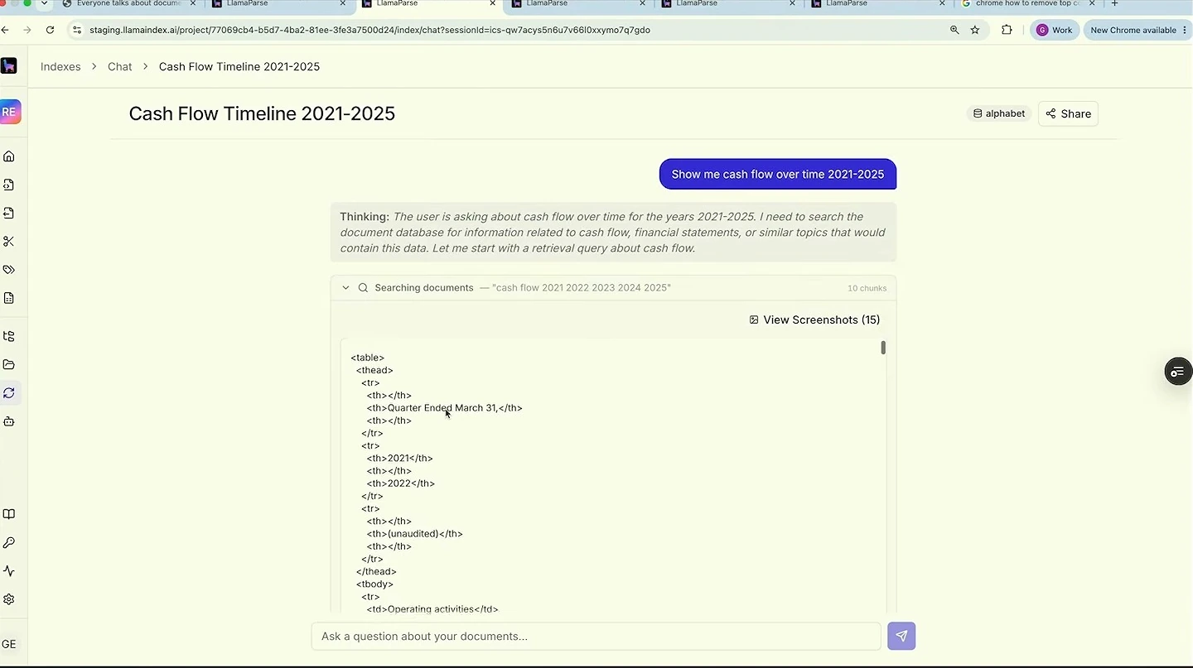
Task: Bookmark this page with star icon
Action: (x=975, y=30)
